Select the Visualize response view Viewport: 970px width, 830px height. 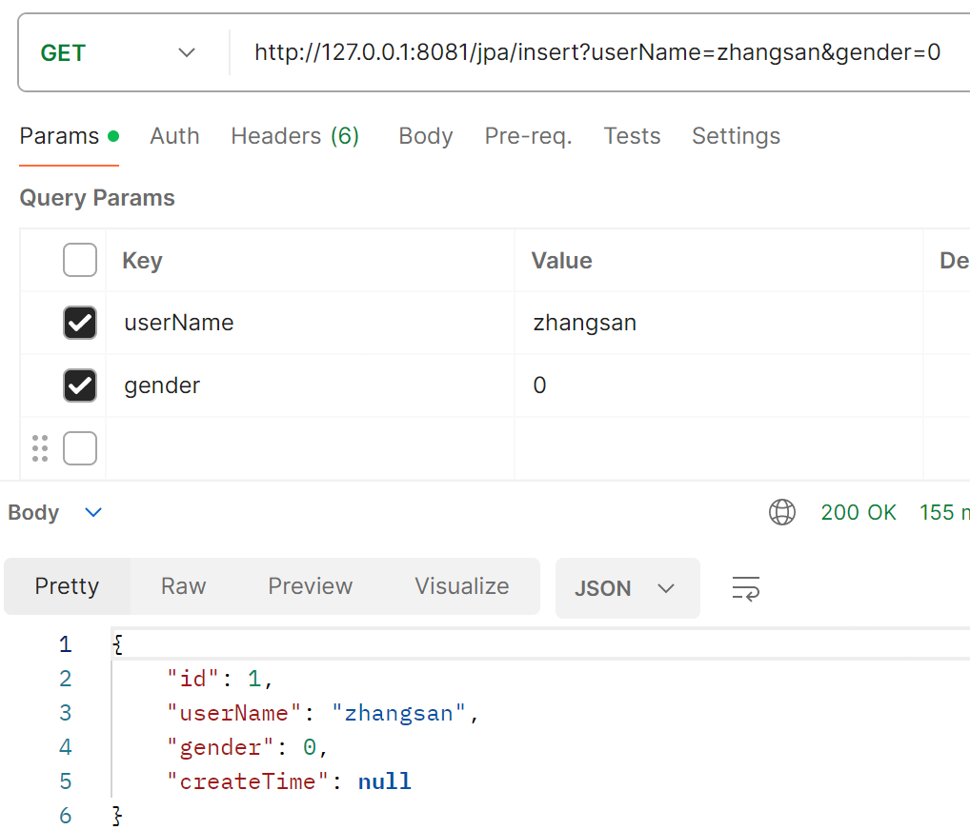(x=461, y=586)
